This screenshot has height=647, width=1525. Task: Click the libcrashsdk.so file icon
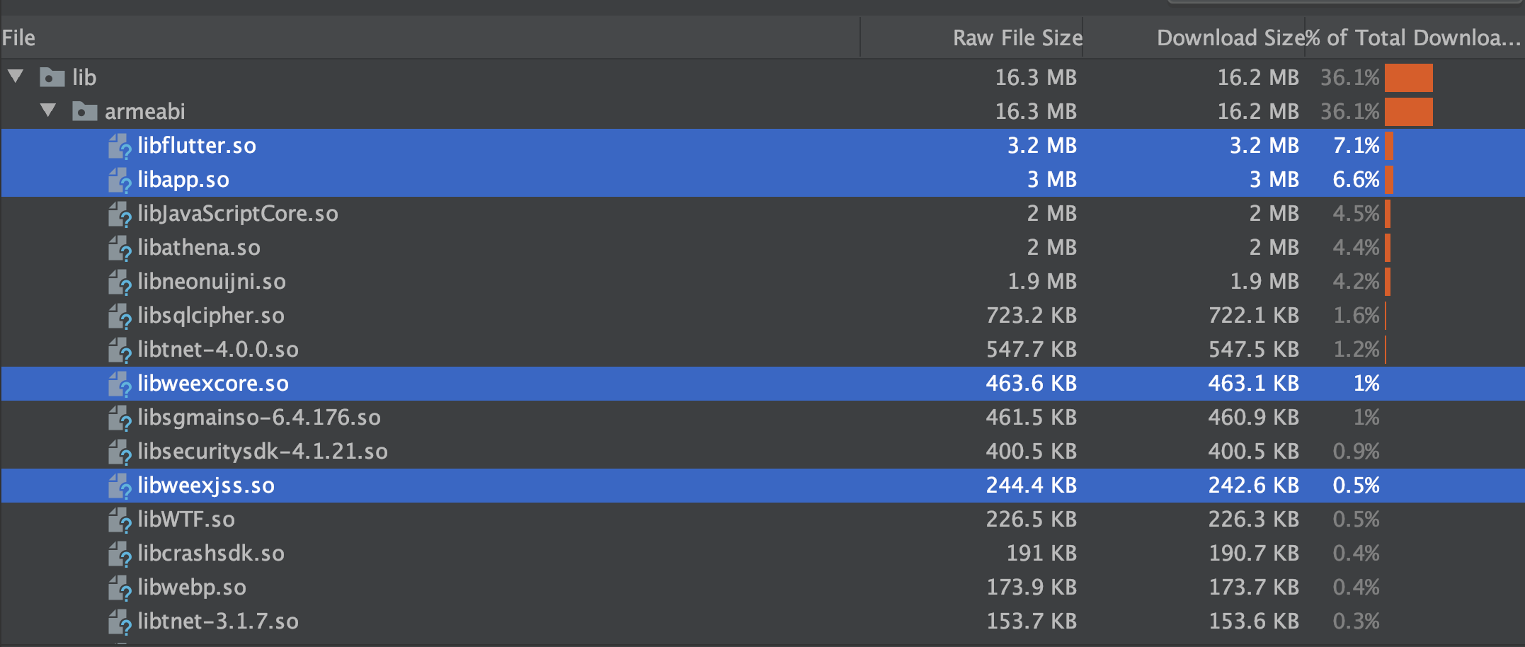pos(120,554)
